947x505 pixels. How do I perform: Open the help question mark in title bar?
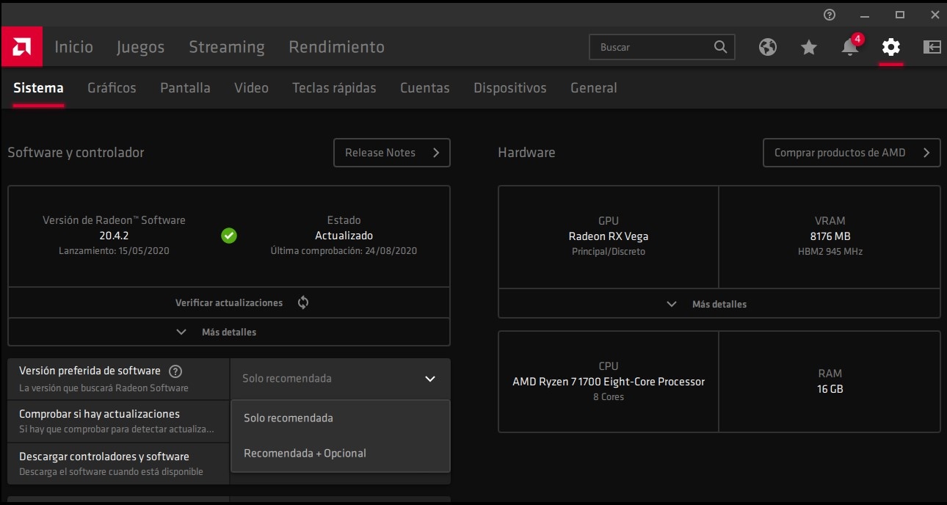pyautogui.click(x=830, y=15)
